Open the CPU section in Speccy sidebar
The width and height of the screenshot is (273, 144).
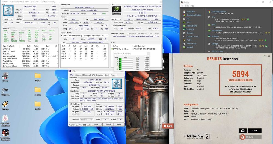pyautogui.click(x=188, y=19)
